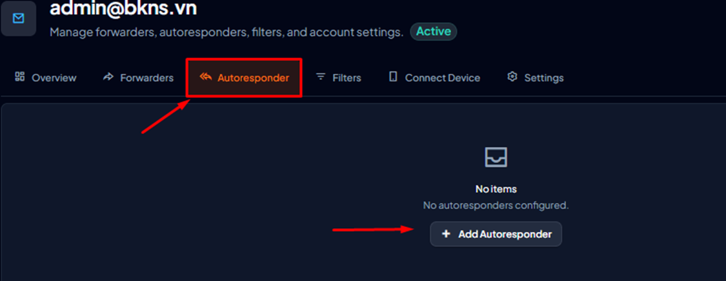Click the Forwarders arrow icon
Image resolution: width=726 pixels, height=281 pixels.
(x=108, y=77)
